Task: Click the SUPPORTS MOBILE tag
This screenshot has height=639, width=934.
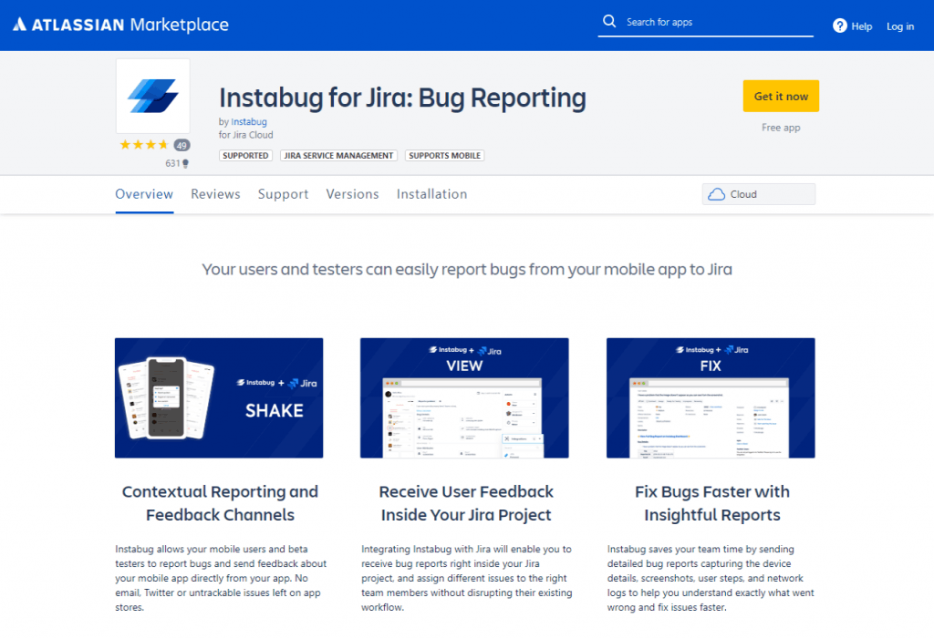Action: point(444,156)
